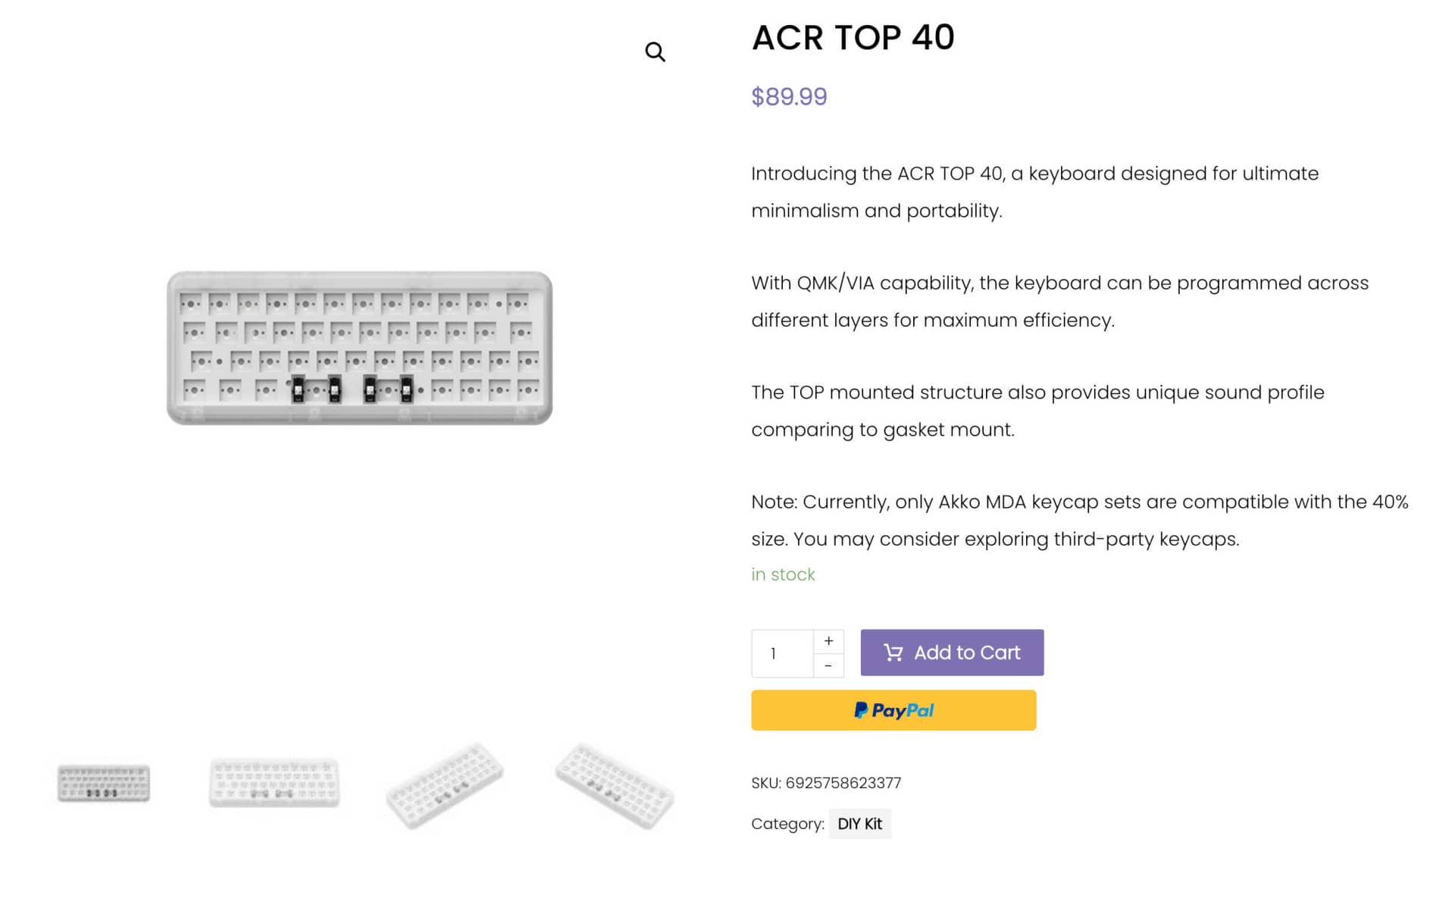Click the ACR TOP 40 product title
The width and height of the screenshot is (1455, 914).
point(853,37)
